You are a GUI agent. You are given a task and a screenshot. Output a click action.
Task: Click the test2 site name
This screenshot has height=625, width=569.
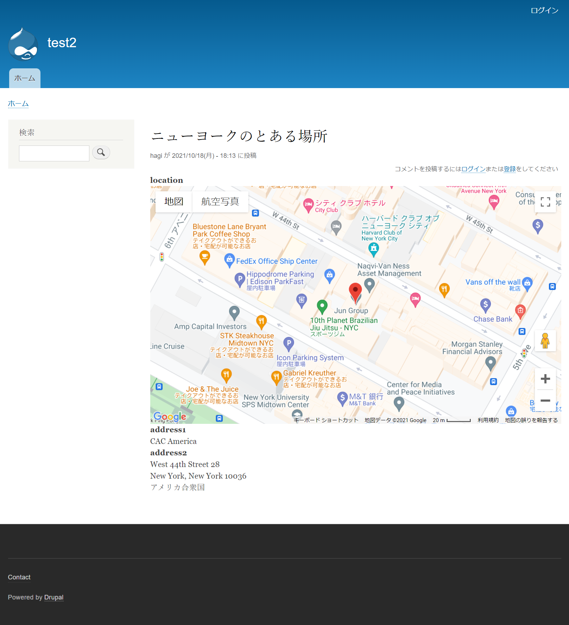[62, 43]
